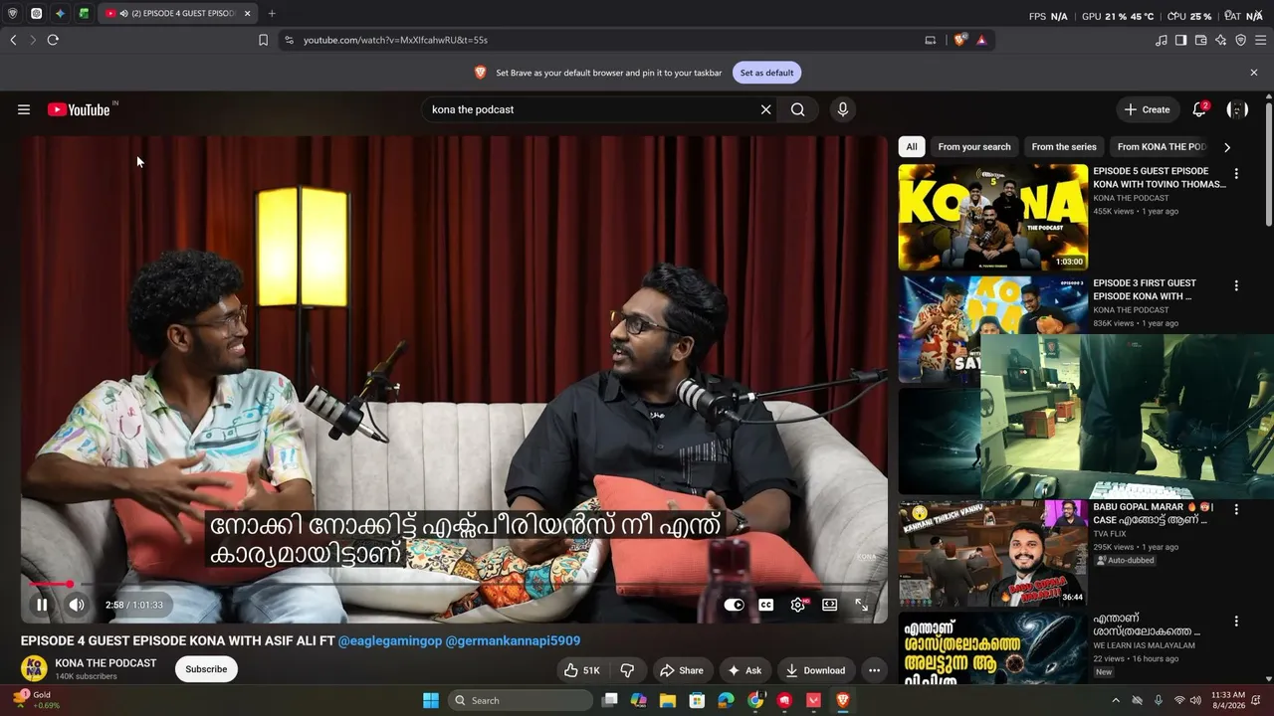
Task: Select the All filter chip
Action: coord(912,147)
